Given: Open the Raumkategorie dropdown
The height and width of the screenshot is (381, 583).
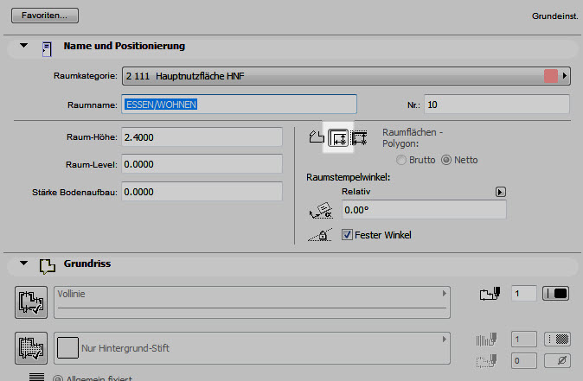Looking at the screenshot, I should pos(346,76).
